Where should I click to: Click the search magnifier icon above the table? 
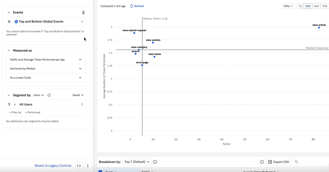(296, 162)
